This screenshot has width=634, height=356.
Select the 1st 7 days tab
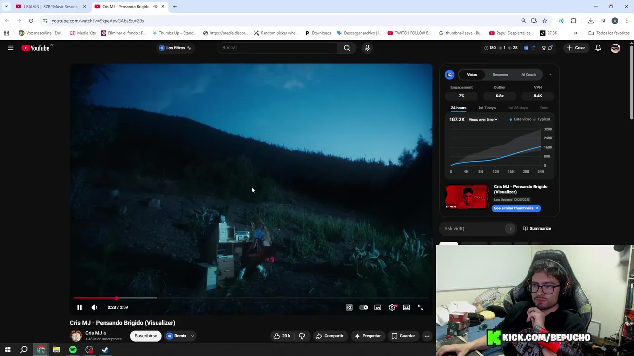pos(487,108)
